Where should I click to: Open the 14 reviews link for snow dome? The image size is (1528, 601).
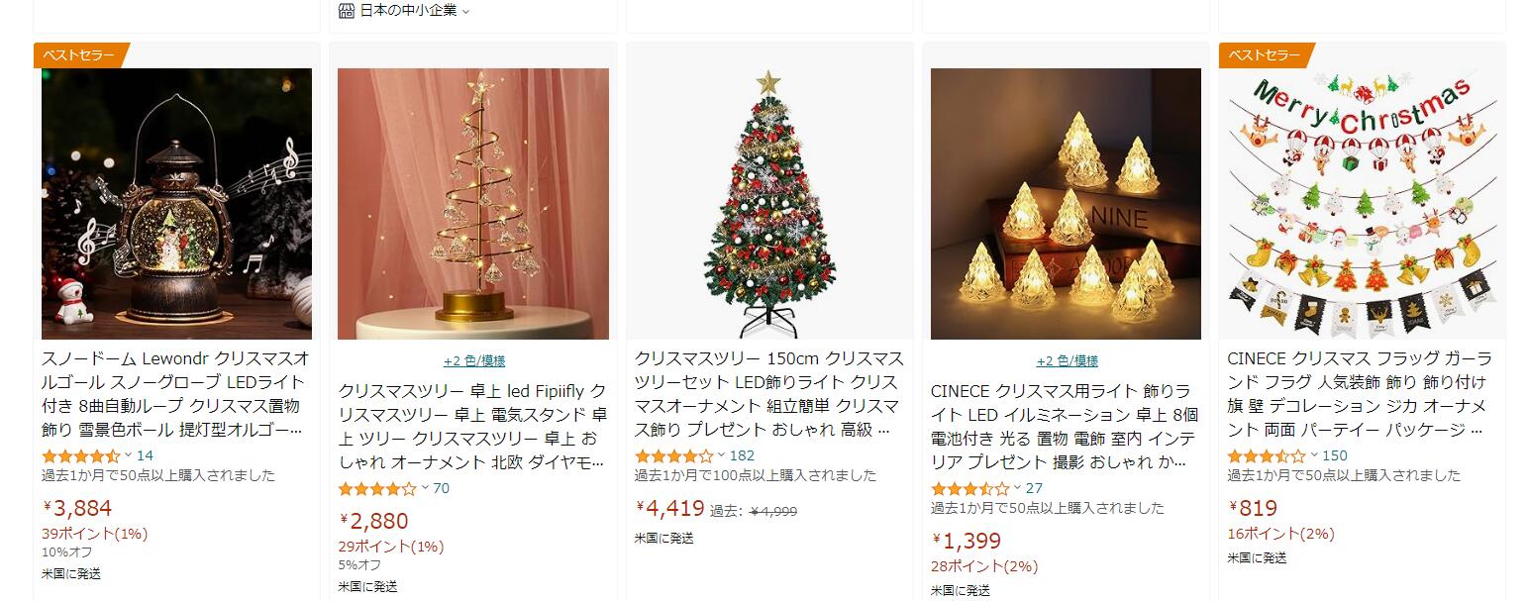click(x=145, y=455)
